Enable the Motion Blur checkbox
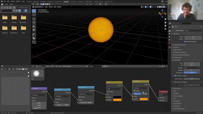 click(x=174, y=57)
